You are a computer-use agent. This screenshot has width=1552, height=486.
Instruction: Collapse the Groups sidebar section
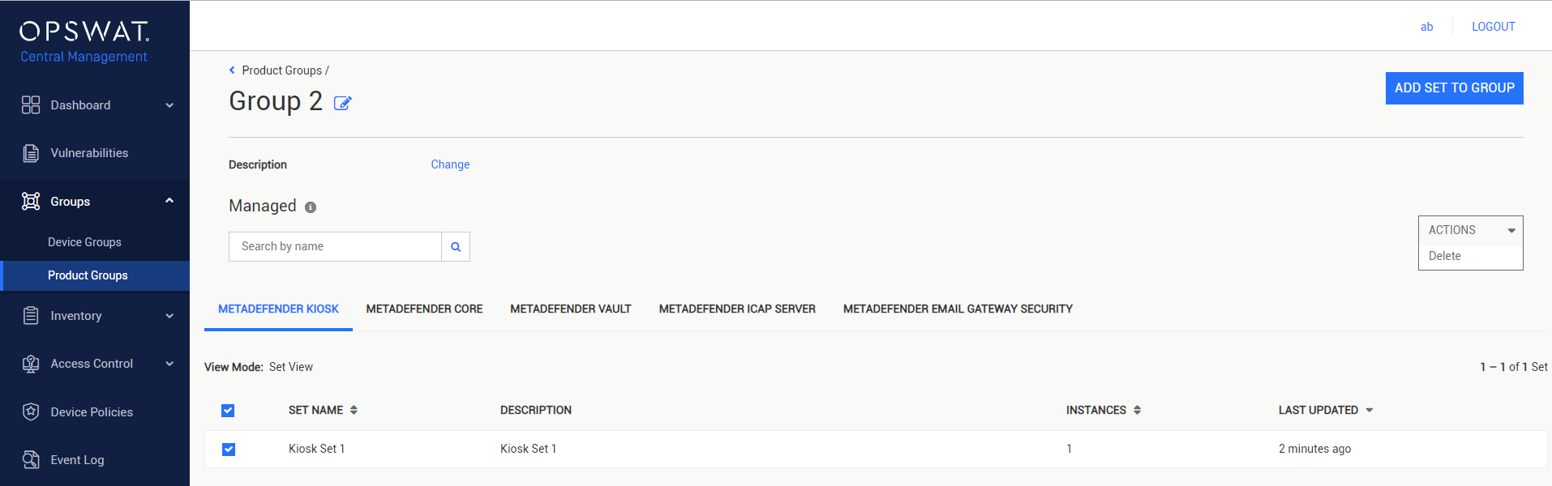169,201
